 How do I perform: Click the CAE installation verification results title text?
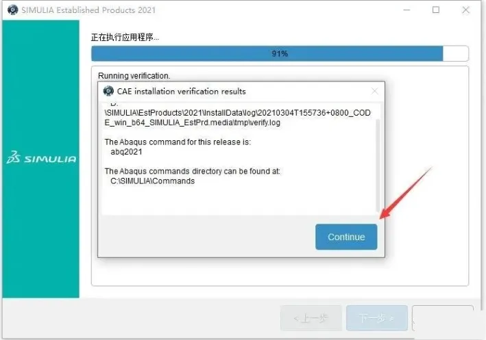182,91
